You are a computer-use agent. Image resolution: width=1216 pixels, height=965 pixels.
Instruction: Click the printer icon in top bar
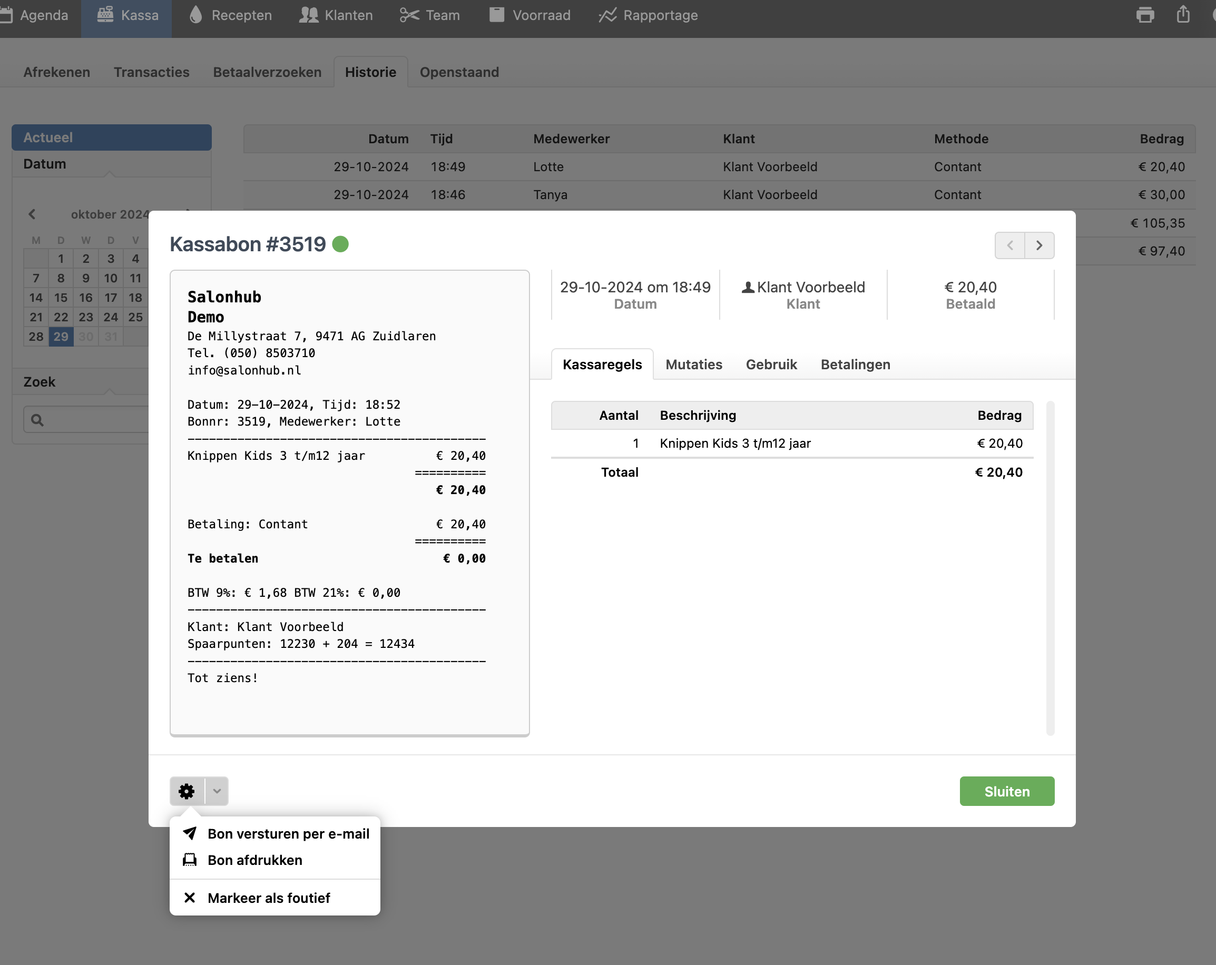[x=1145, y=15]
